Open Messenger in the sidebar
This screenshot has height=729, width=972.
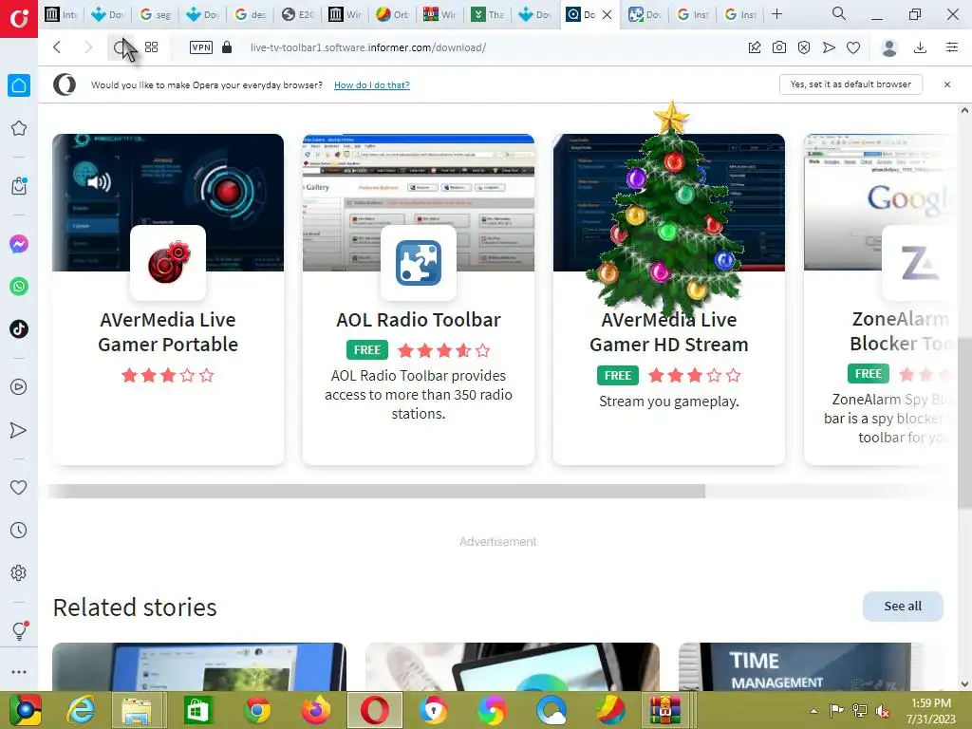pyautogui.click(x=19, y=244)
